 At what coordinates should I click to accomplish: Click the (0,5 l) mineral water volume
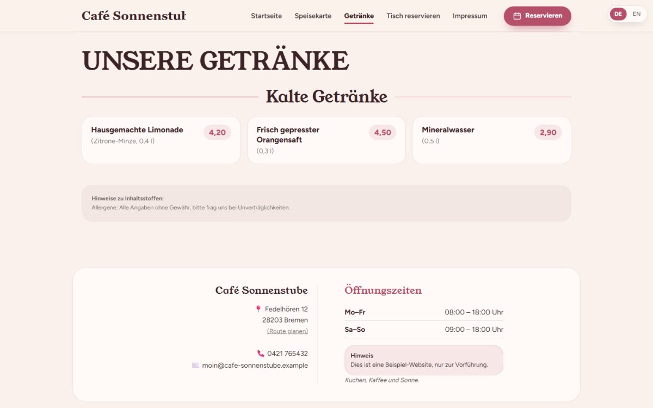(x=431, y=141)
